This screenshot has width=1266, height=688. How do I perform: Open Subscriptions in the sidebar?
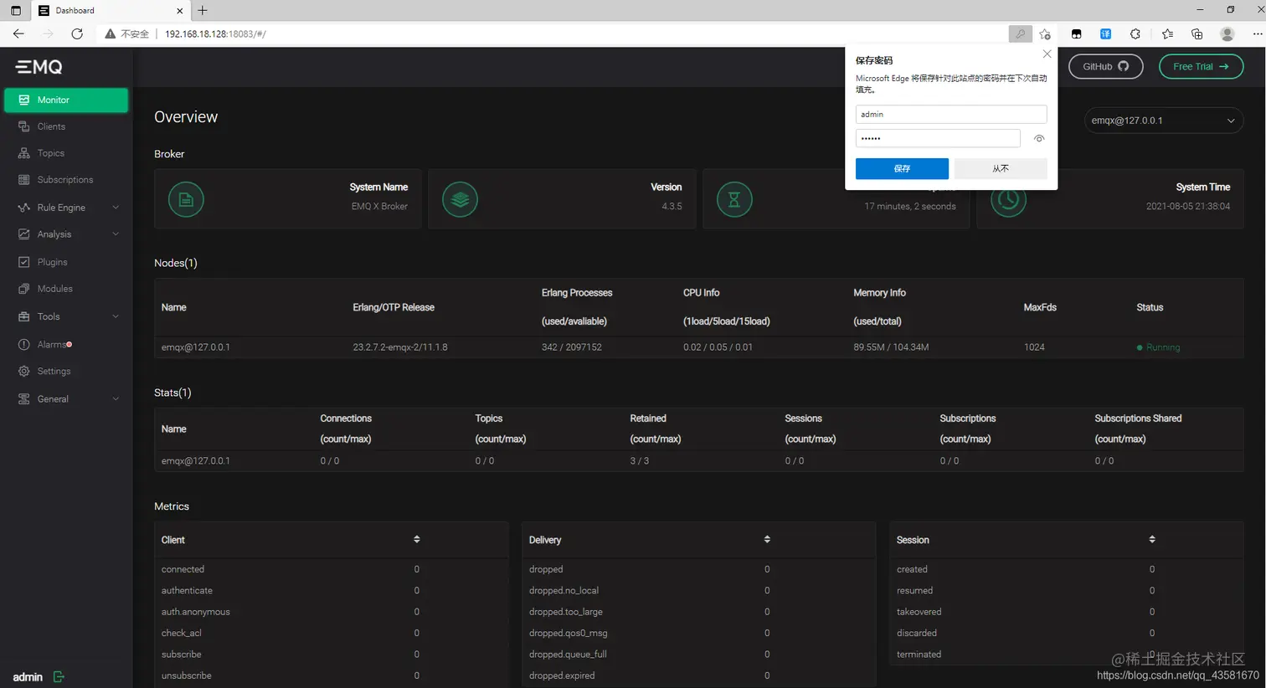[66, 180]
